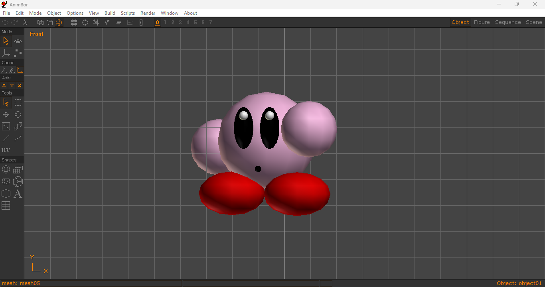The height and width of the screenshot is (287, 545).
Task: Toggle the Z axis lock
Action: [20, 85]
